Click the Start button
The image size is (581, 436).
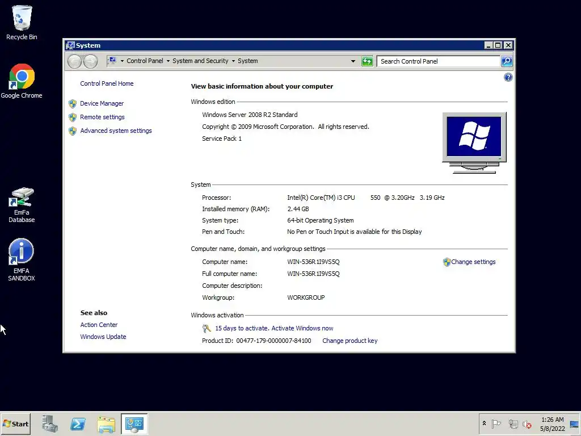15,424
